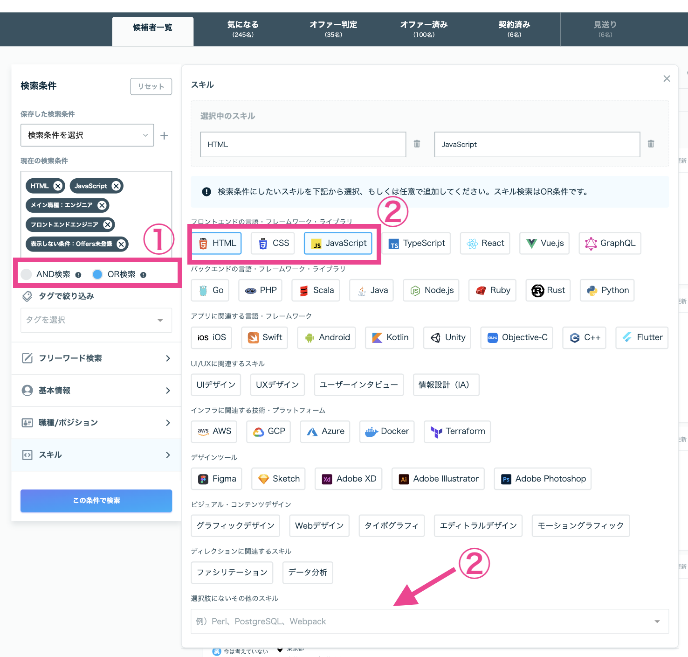
Task: Delete the JavaScript selected skill with trash icon
Action: coord(651,144)
